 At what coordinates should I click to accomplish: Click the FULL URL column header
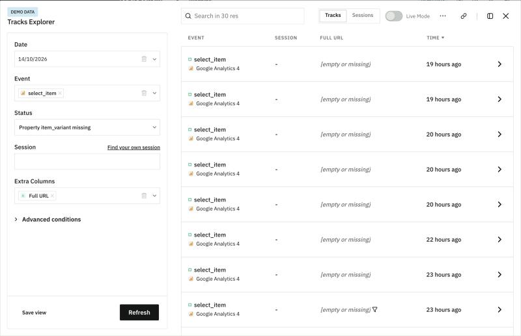[x=331, y=38]
